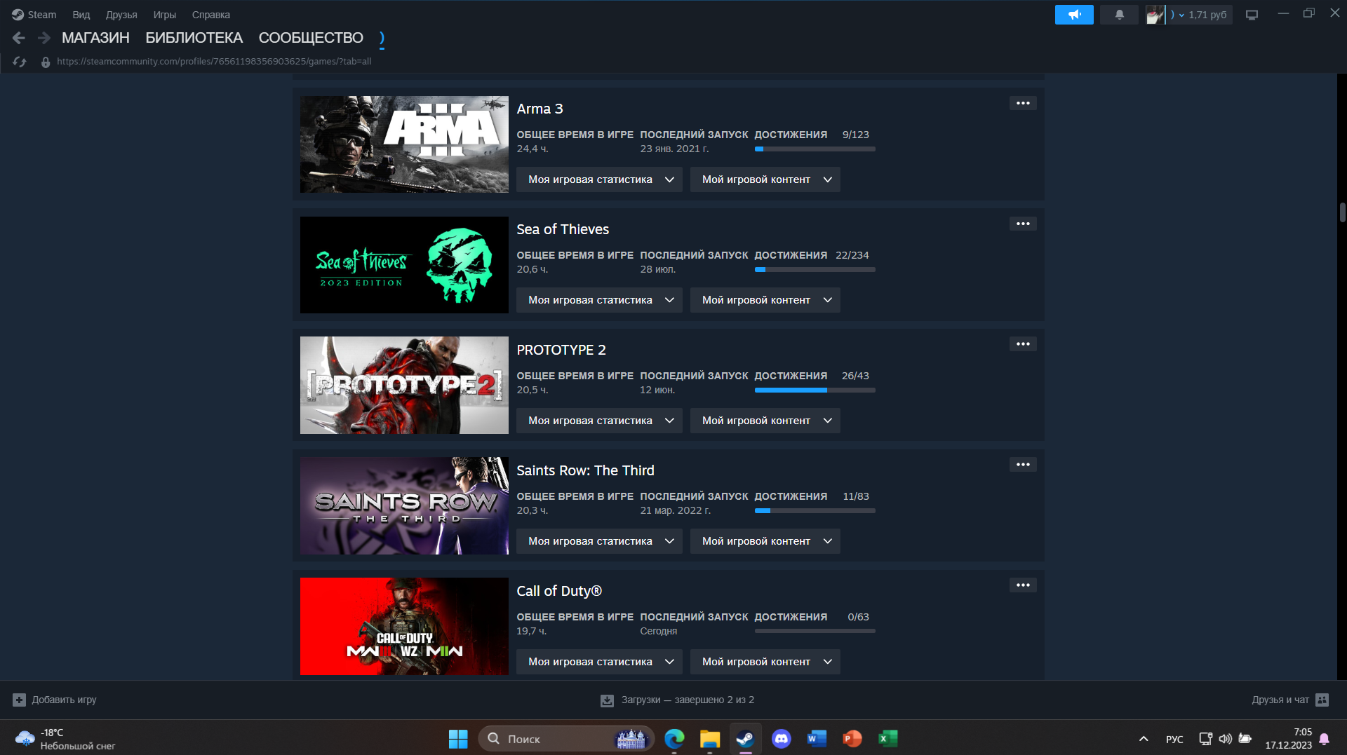Image resolution: width=1347 pixels, height=755 pixels.
Task: Go to СООБЩЕСТВО tab
Action: click(x=311, y=38)
